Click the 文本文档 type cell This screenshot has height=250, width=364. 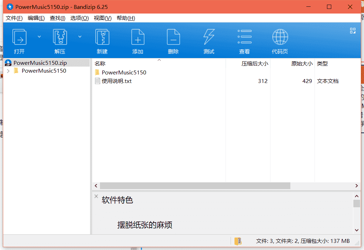328,81
